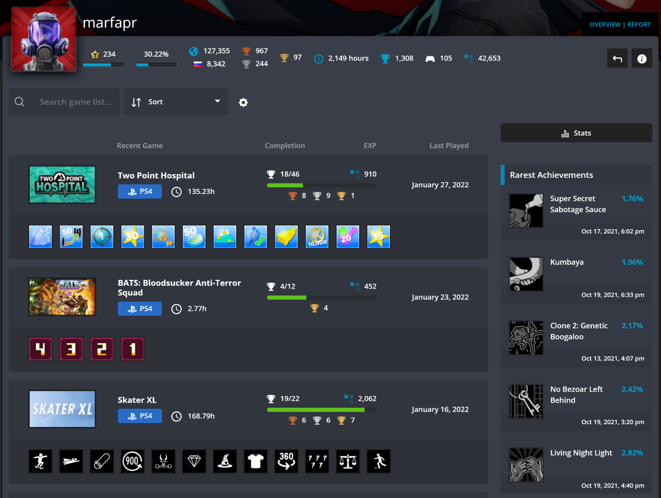Click the Kumbaya tentacle achievement image
The width and height of the screenshot is (661, 498).
tap(526, 274)
